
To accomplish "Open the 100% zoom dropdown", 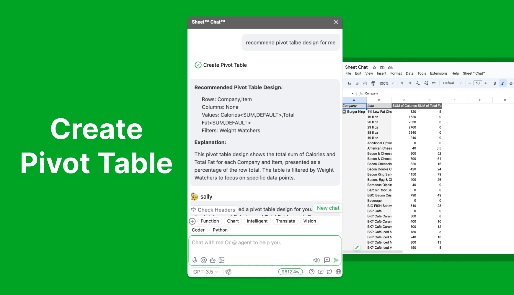I will coord(386,83).
